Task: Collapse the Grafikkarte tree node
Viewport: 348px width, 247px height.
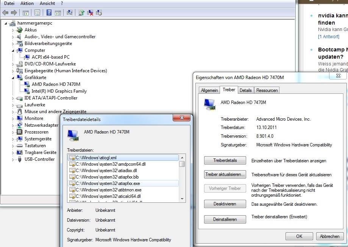Action: tap(13, 78)
